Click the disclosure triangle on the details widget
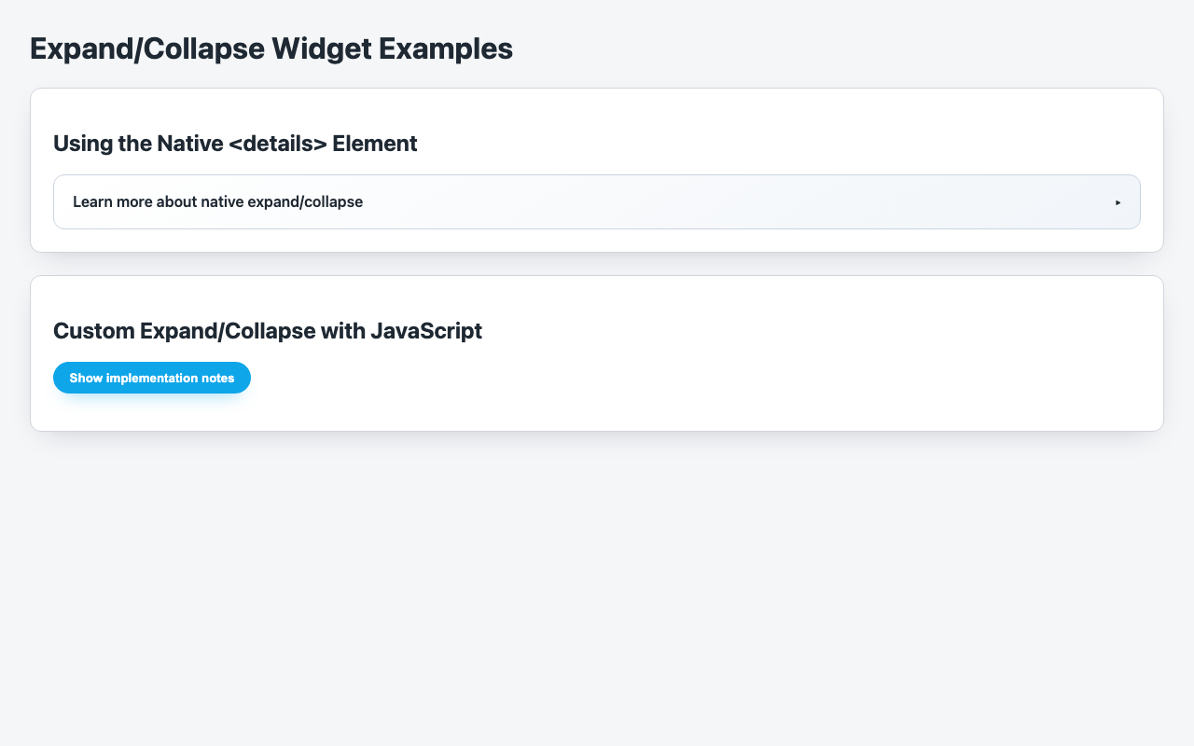 click(x=1118, y=201)
